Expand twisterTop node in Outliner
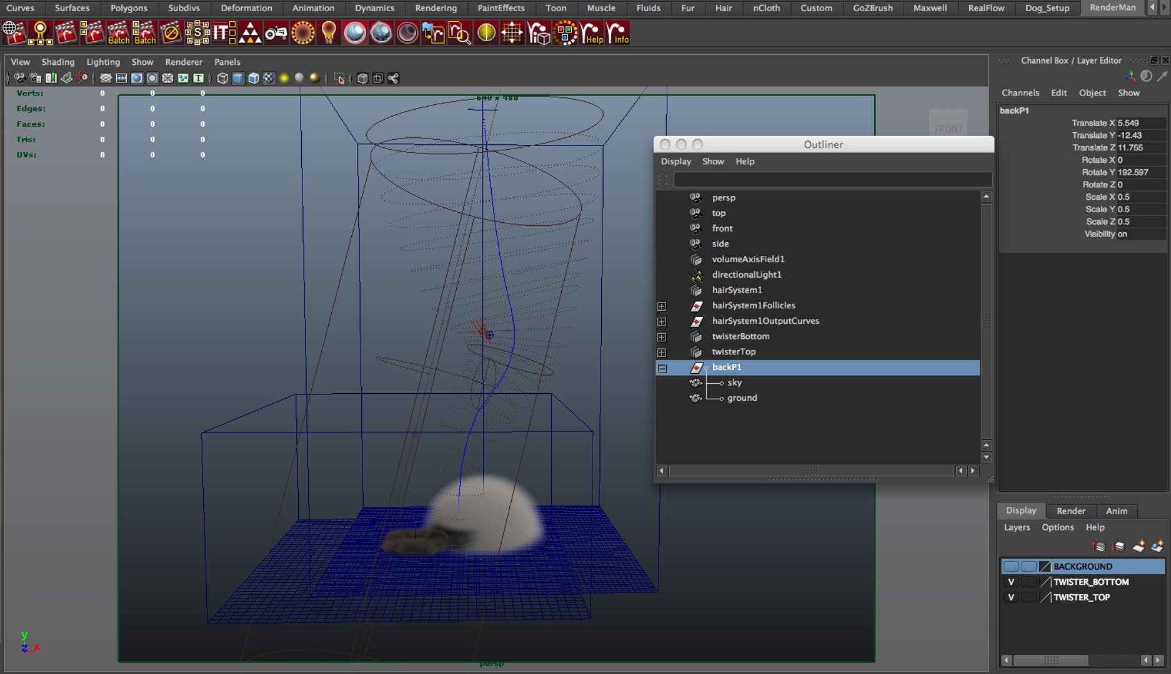 tap(662, 353)
